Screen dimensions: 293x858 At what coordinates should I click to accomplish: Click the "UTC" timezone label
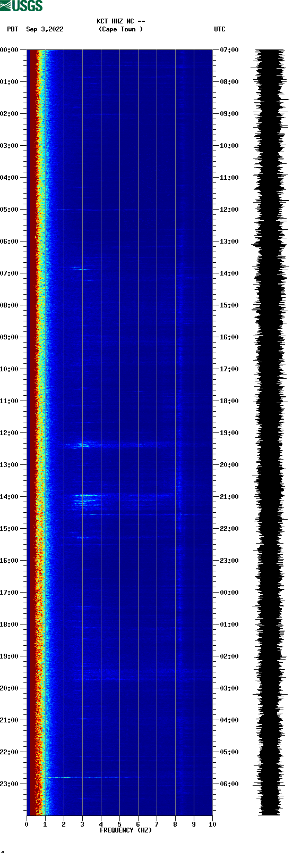click(x=220, y=29)
